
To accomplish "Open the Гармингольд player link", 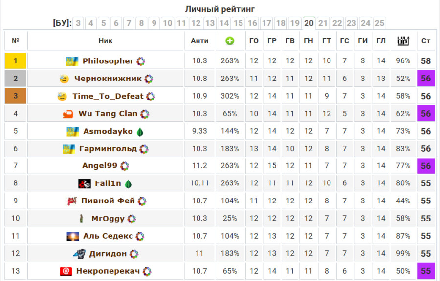I will (x=108, y=149).
